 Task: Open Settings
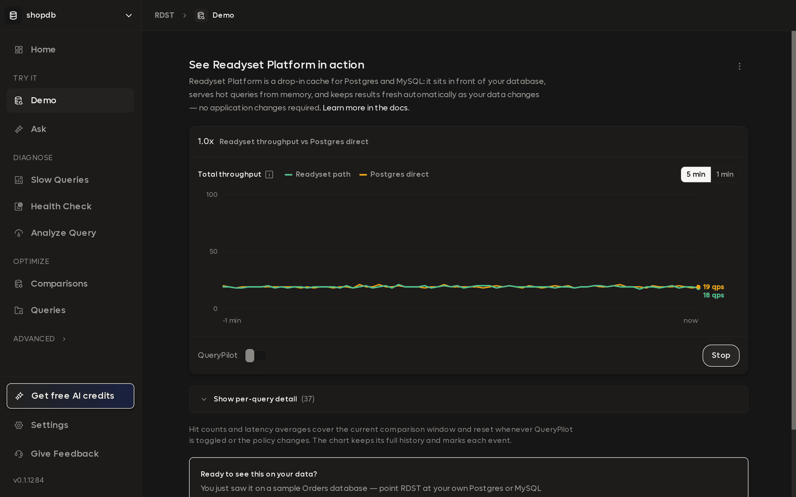coord(70,425)
